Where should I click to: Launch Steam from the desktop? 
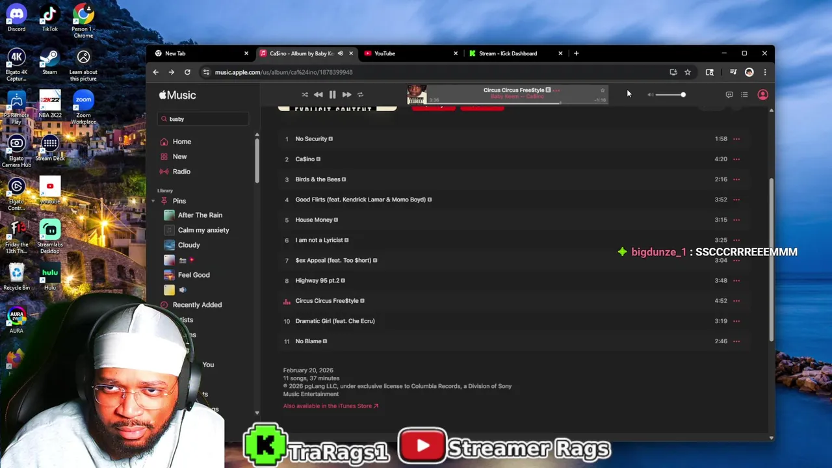click(x=50, y=62)
